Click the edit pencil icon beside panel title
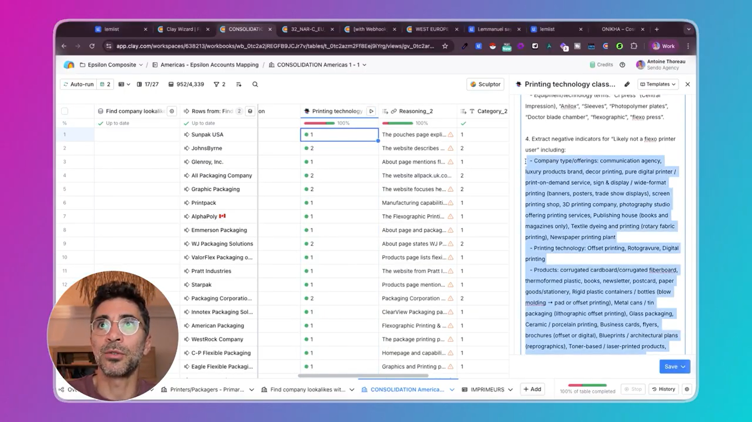Screen dimensions: 752x422 tap(627, 85)
